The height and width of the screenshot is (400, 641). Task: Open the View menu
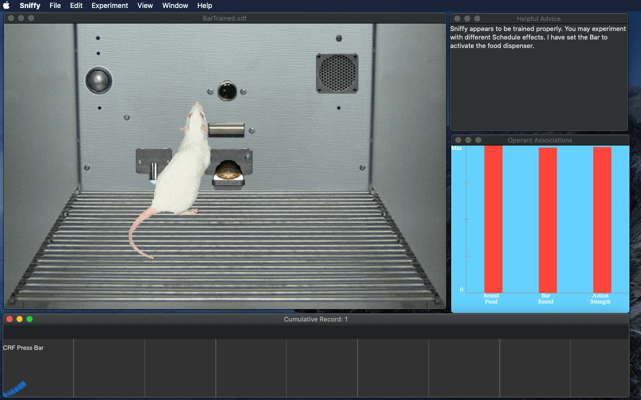[145, 5]
